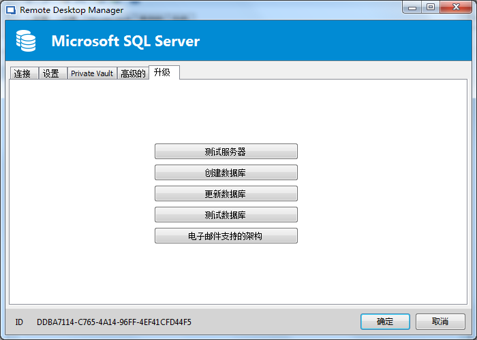The width and height of the screenshot is (477, 340).
Task: Open 电子邮件支持的架构
Action: pos(226,236)
